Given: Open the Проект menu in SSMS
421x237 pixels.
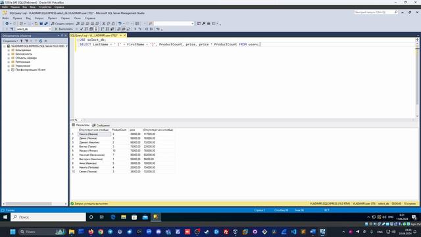Looking at the screenshot, I should tap(53, 18).
